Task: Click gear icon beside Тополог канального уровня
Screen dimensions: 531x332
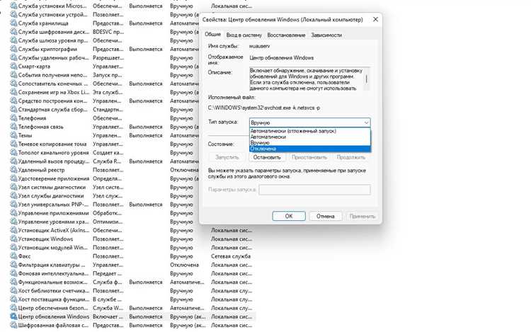Action: click(13, 153)
